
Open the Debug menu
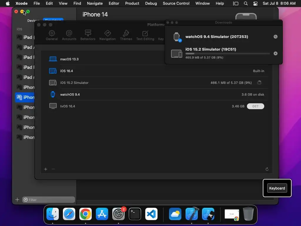click(x=151, y=3)
